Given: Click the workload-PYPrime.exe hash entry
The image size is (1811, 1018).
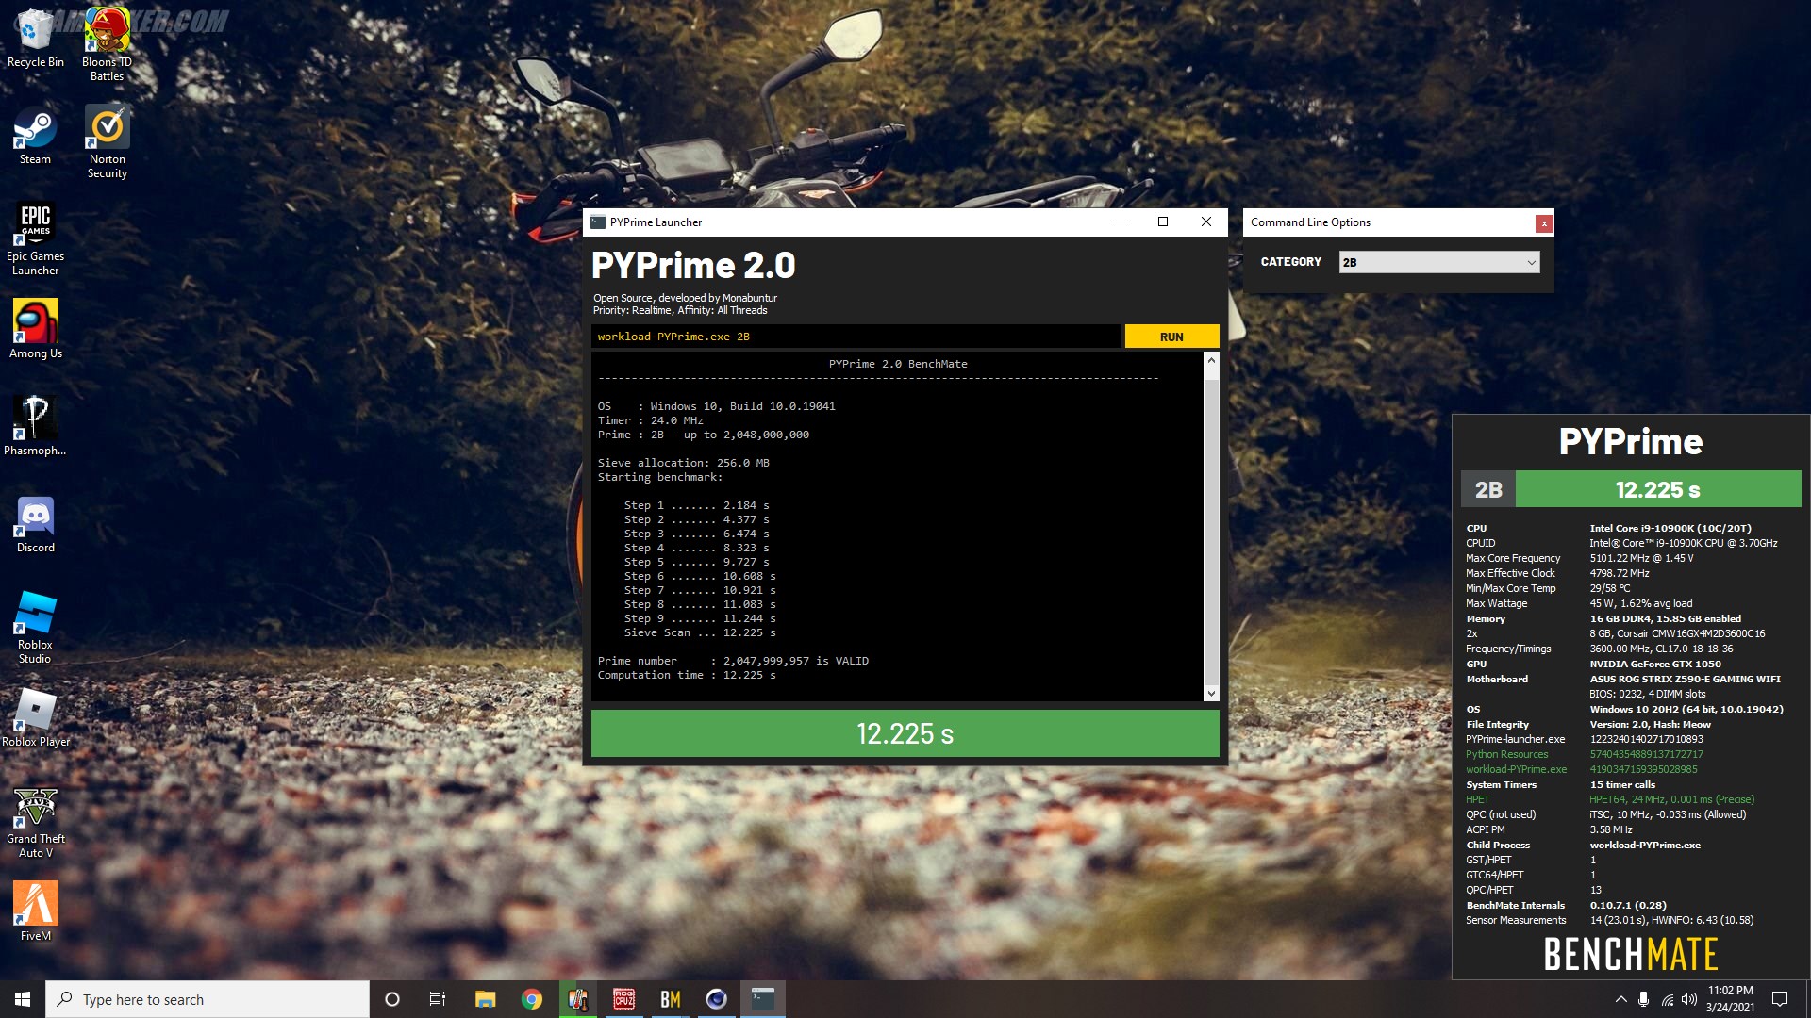Looking at the screenshot, I should [1643, 769].
